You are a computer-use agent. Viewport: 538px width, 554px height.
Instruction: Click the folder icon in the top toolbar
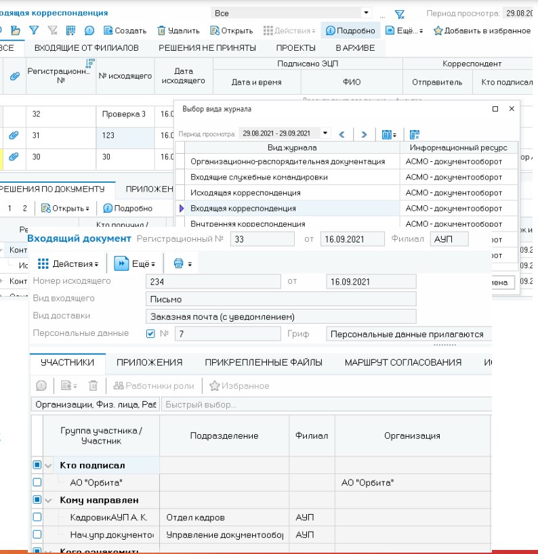coord(15,30)
